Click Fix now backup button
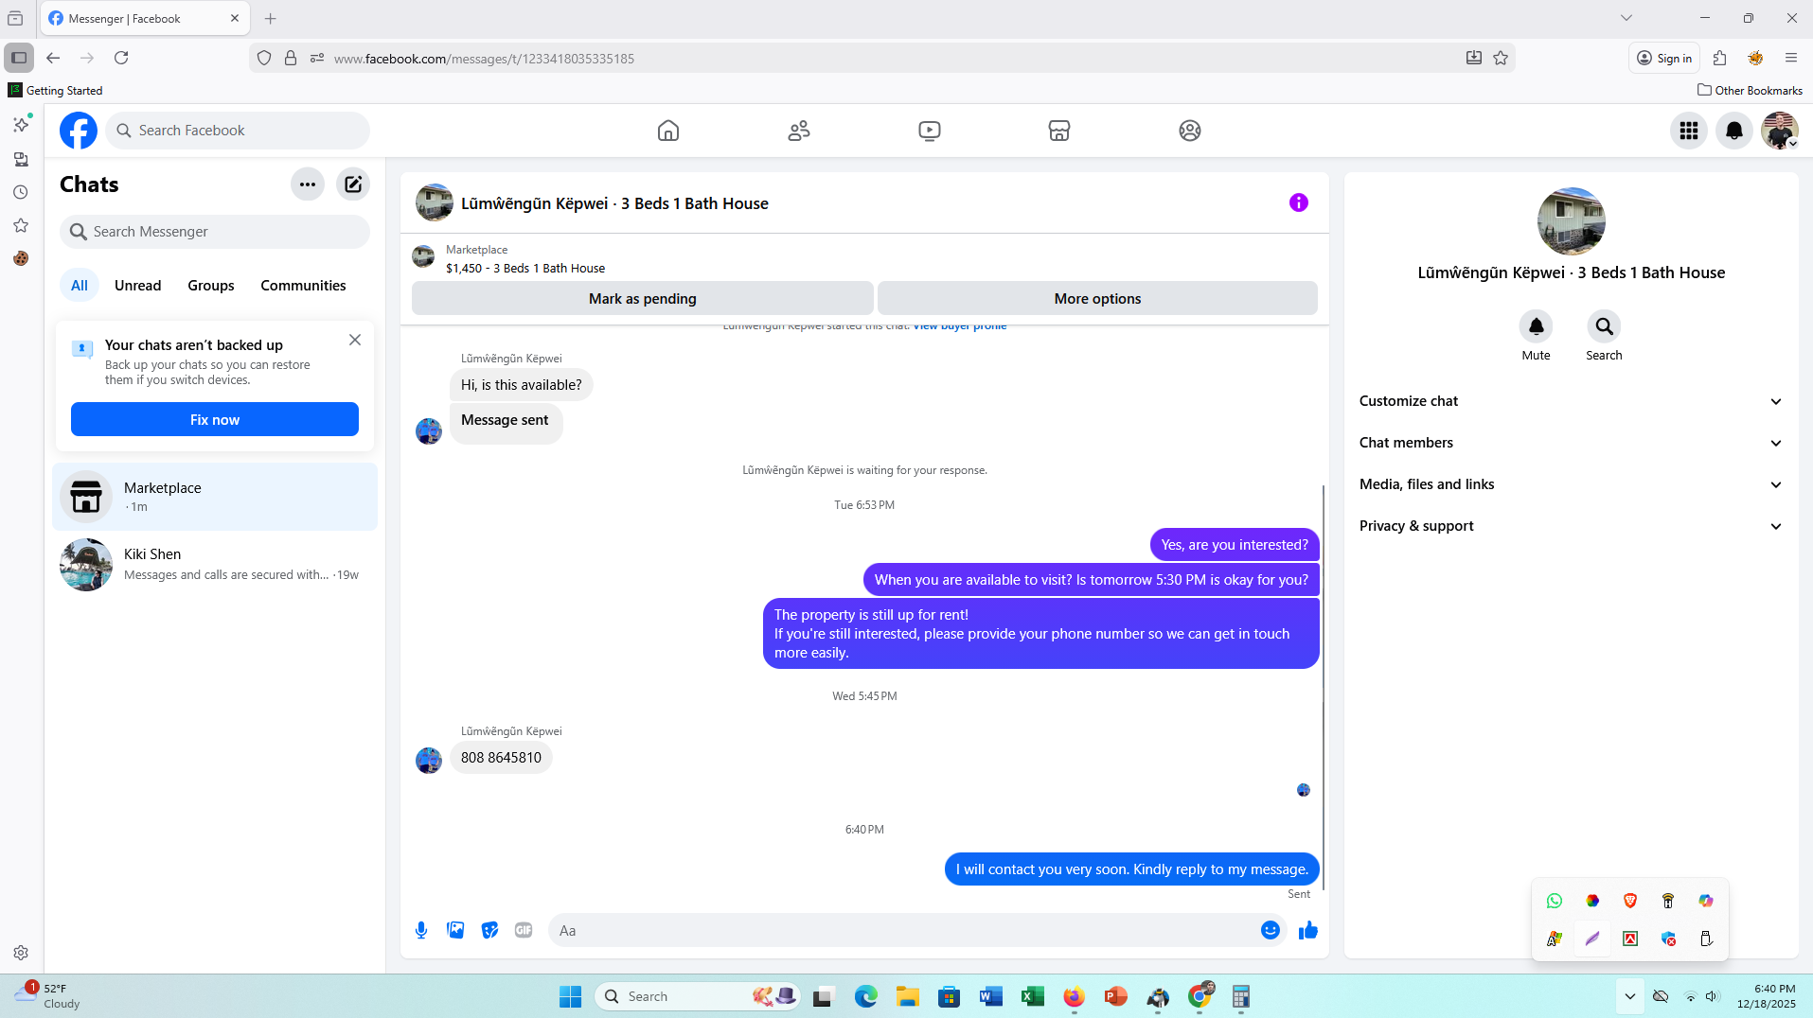Image resolution: width=1813 pixels, height=1018 pixels. coord(215,419)
